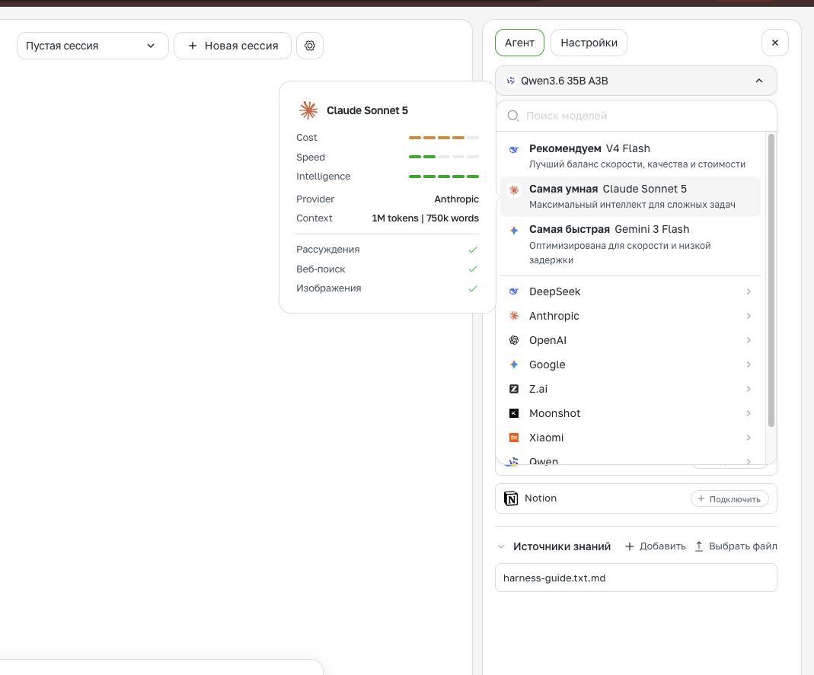Open harness-guide.txt.md knowledge file
The width and height of the screenshot is (814, 675).
point(636,578)
